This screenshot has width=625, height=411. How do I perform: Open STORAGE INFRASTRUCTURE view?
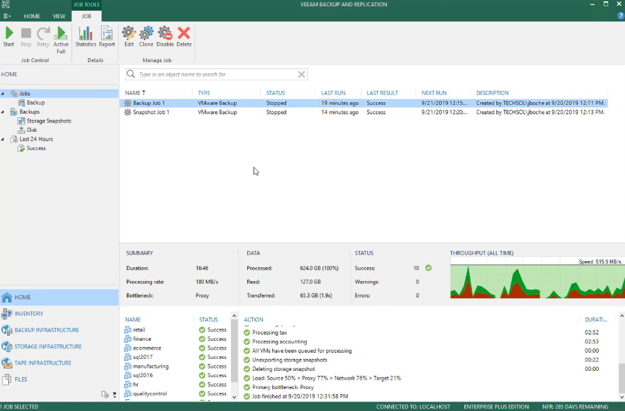pyautogui.click(x=60, y=346)
